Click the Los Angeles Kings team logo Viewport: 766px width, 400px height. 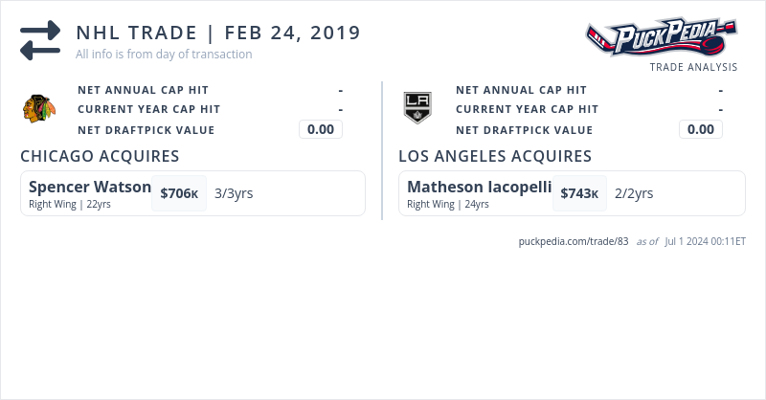pos(417,108)
